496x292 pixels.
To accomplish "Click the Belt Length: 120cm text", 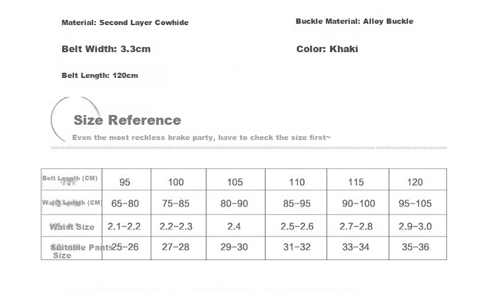I will tap(100, 75).
